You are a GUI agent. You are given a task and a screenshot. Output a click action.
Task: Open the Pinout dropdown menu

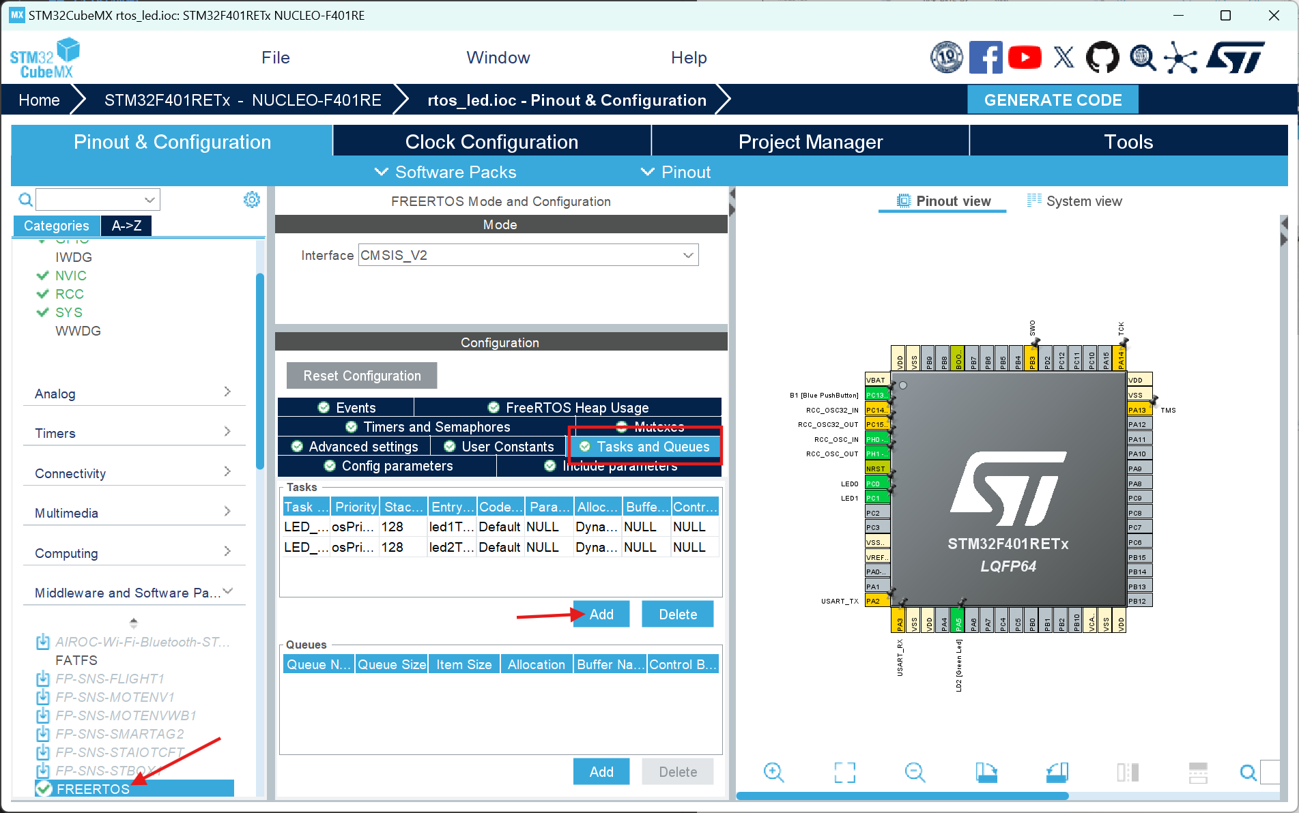tap(676, 172)
